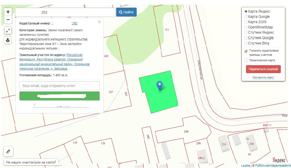
Task: Open the parcel address link
Action: click(x=54, y=62)
